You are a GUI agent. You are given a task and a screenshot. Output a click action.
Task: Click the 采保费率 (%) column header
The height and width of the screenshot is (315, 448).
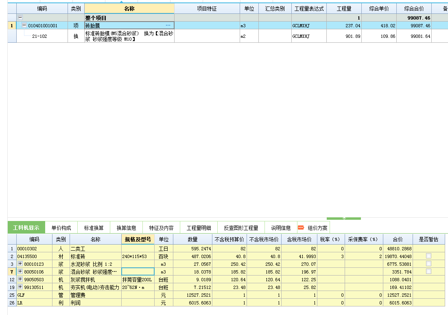click(364, 239)
